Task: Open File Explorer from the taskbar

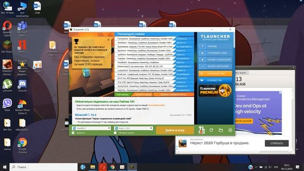Action: [x=93, y=167]
